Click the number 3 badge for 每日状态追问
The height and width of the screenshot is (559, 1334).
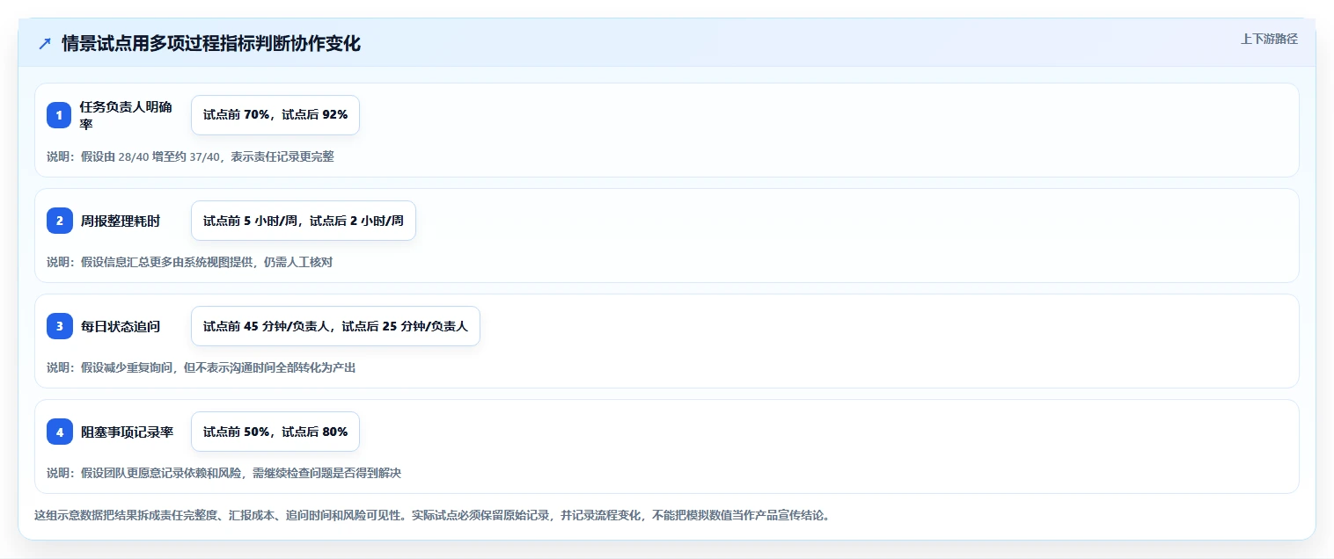(x=59, y=326)
